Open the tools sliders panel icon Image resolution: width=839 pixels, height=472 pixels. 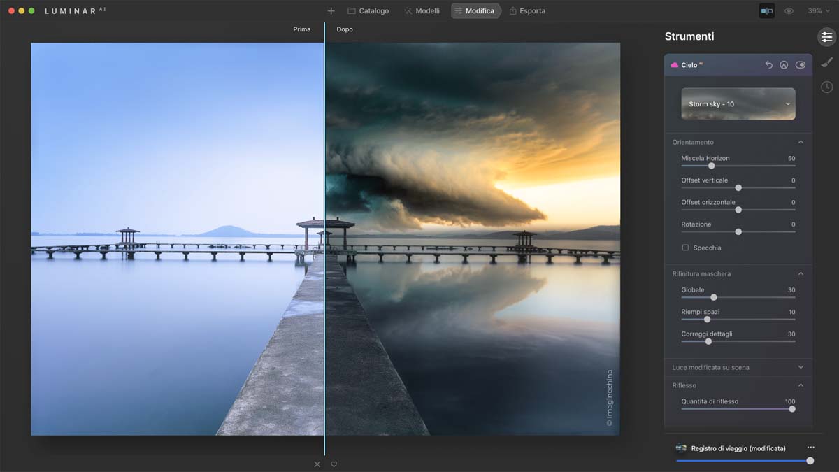coord(826,37)
